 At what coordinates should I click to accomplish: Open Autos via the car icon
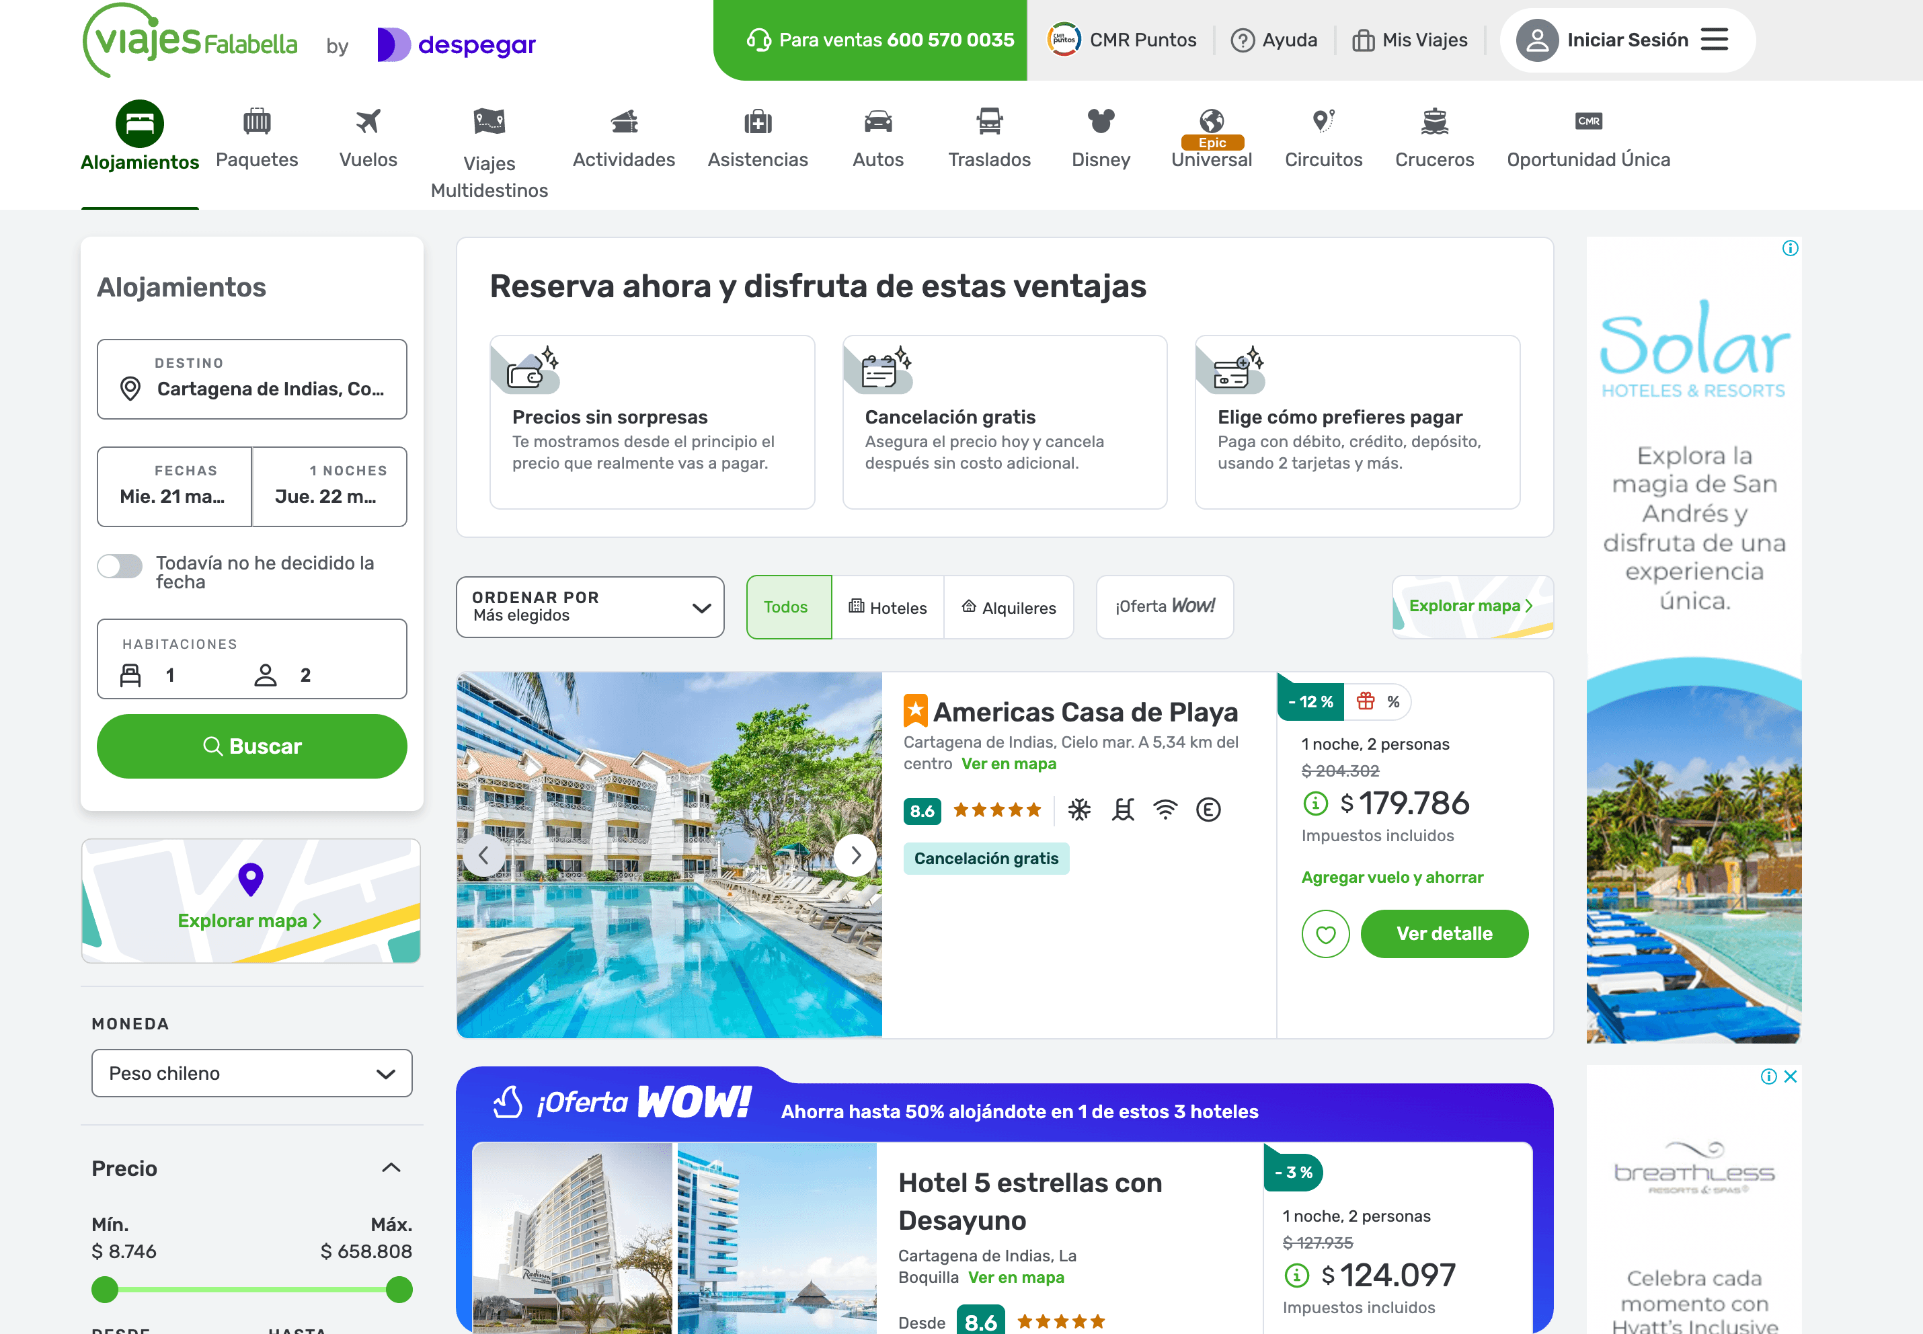(877, 122)
